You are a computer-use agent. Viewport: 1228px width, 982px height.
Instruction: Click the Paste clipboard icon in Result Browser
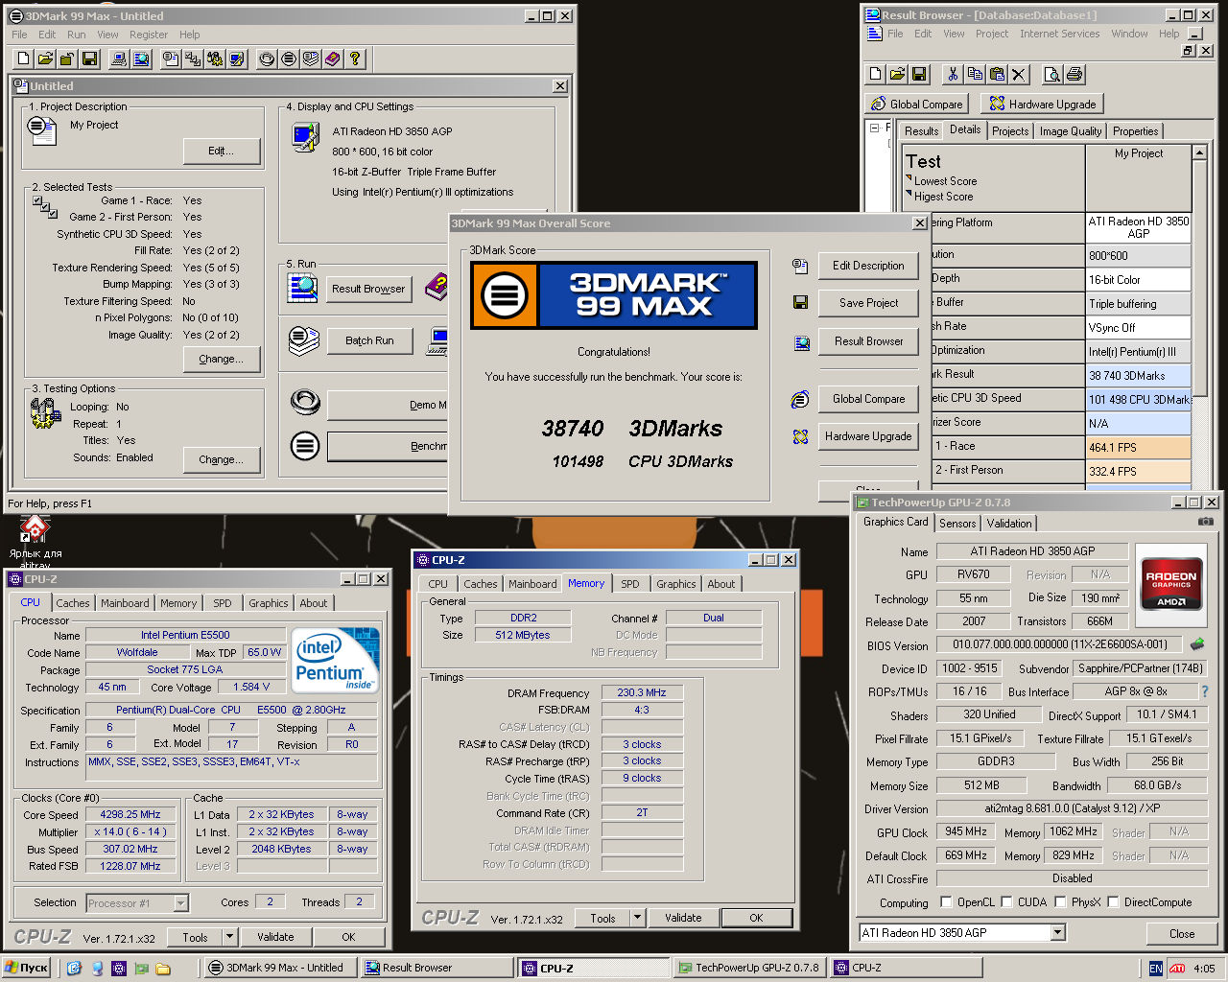tap(997, 74)
